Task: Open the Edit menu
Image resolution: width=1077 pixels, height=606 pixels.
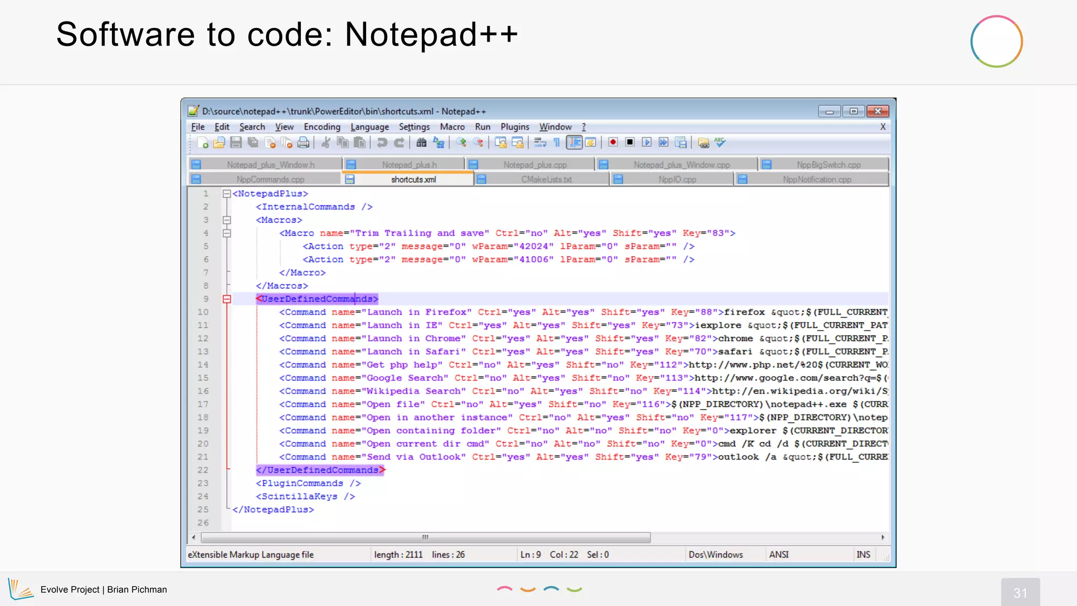Action: 222,127
